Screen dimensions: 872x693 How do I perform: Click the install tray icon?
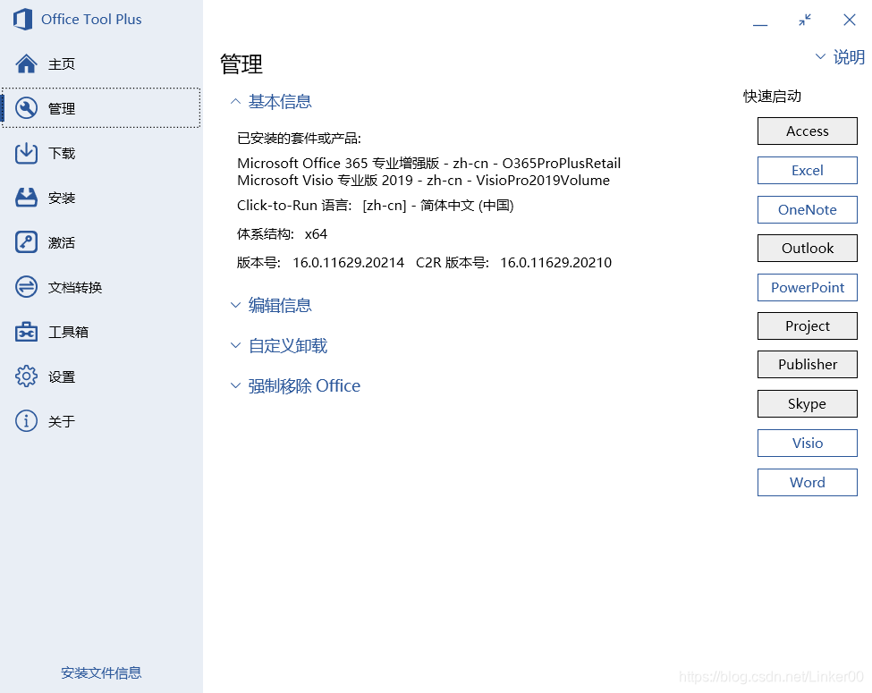tap(26, 198)
